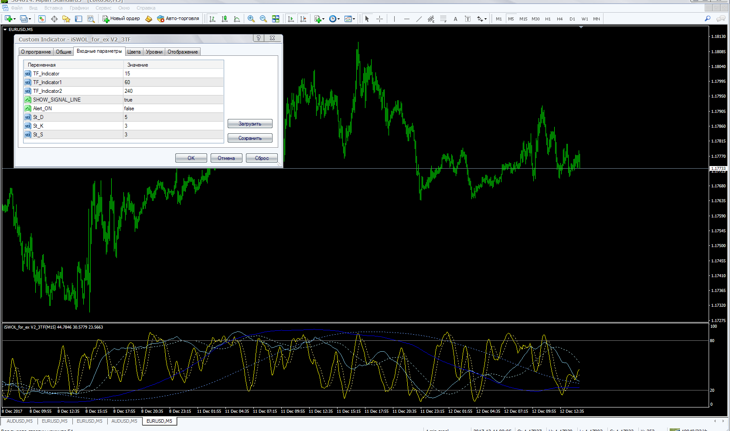Click the zoom in magnifier icon

click(x=251, y=19)
